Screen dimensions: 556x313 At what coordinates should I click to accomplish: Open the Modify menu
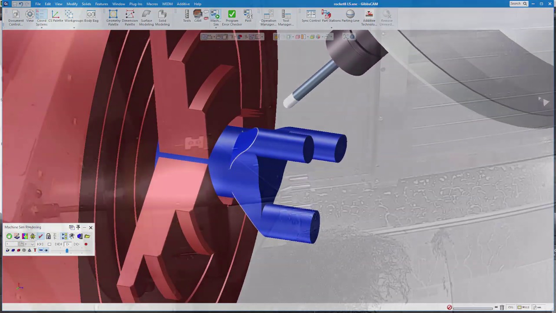tap(72, 4)
